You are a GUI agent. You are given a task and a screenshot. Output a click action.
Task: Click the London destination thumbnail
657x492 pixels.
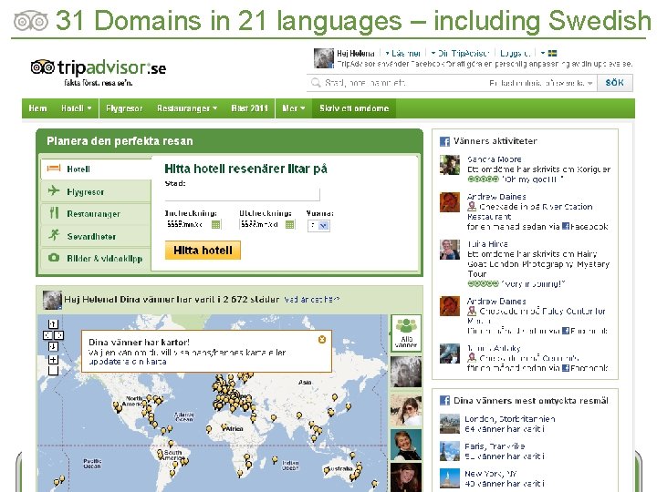click(x=450, y=424)
